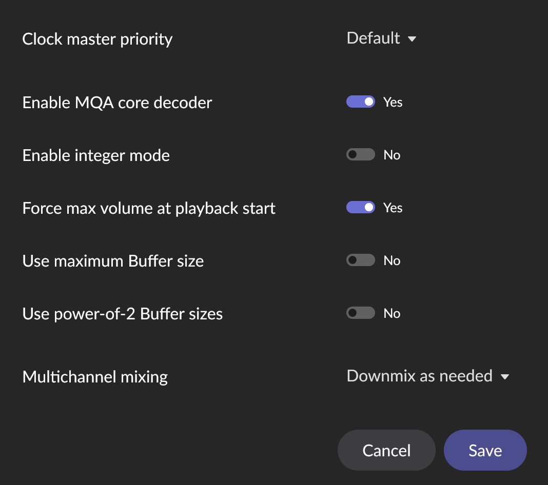
Task: Select the Enable MQA core decoder label
Action: point(117,103)
